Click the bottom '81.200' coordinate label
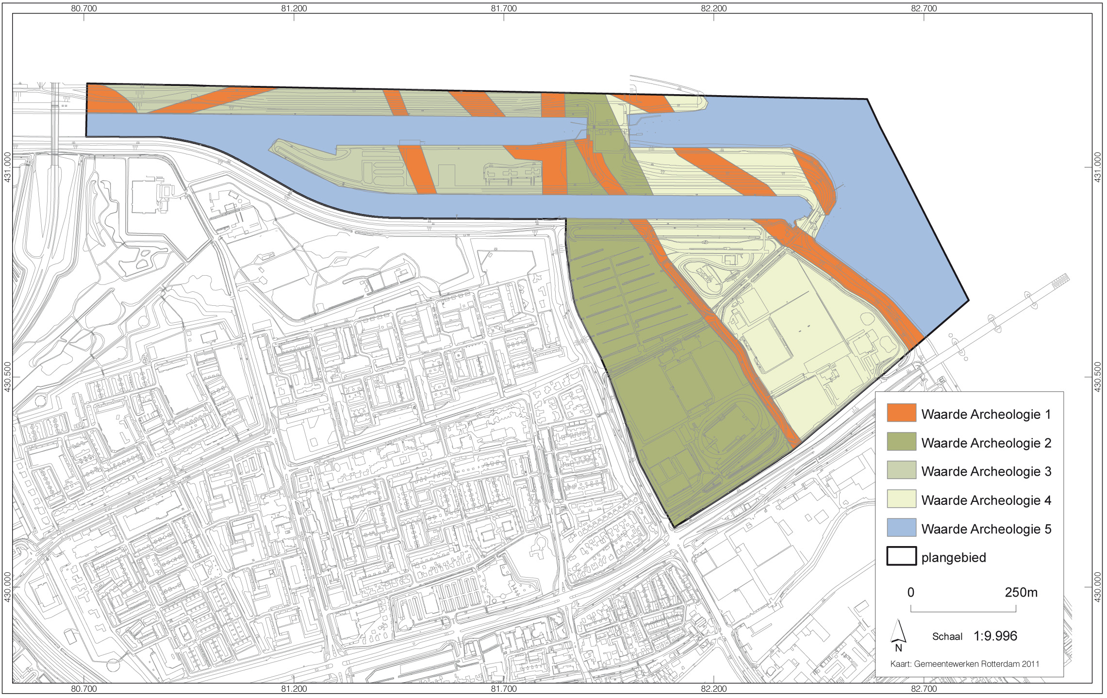Viewport: 1107px width, 698px height. coord(294,689)
